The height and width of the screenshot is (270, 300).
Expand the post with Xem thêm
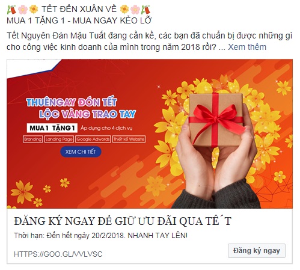(247, 47)
